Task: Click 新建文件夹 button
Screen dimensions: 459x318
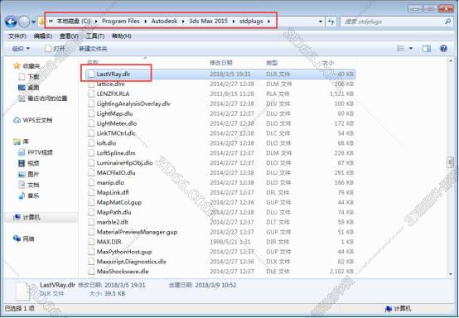Action: pyautogui.click(x=93, y=49)
